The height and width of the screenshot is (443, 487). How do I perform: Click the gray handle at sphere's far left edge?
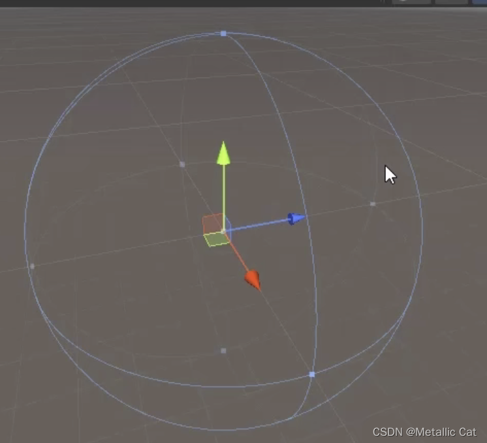(32, 266)
